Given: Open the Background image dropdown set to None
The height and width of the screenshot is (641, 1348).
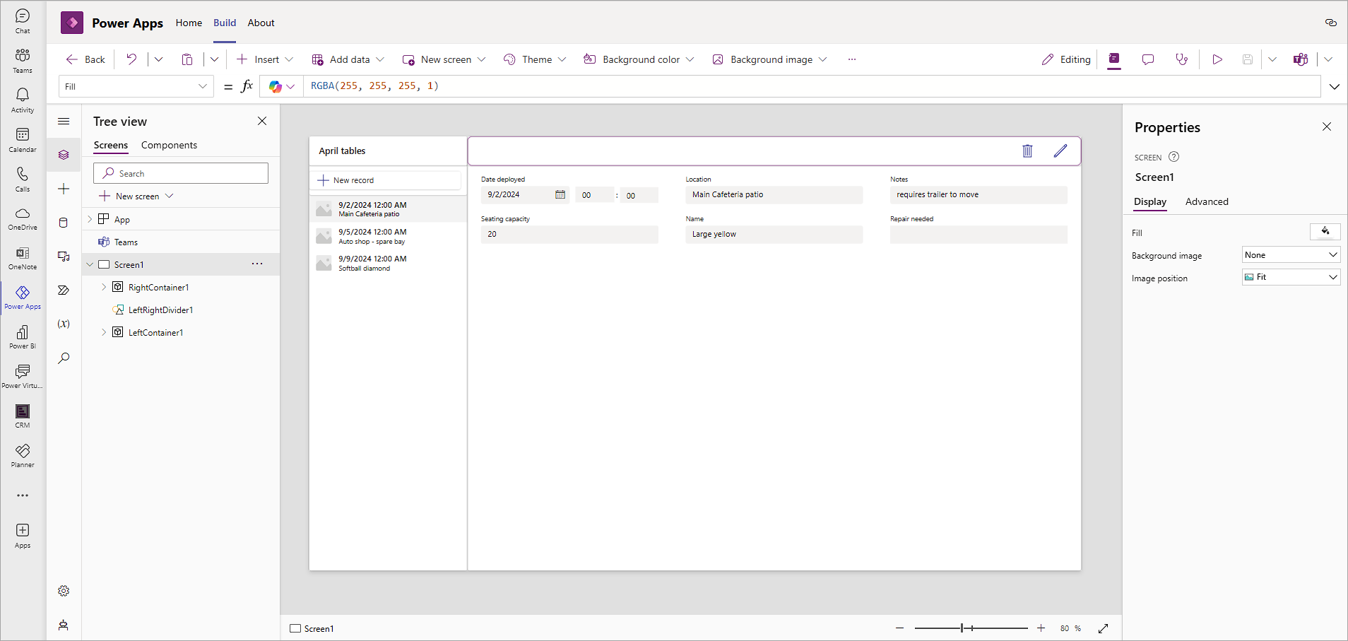Looking at the screenshot, I should pos(1289,254).
